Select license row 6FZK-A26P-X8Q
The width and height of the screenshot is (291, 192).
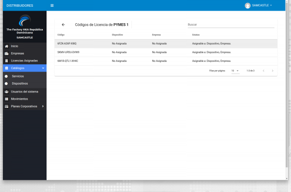click(x=166, y=44)
